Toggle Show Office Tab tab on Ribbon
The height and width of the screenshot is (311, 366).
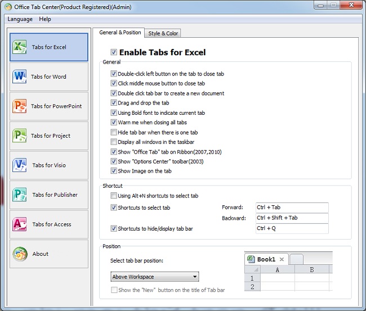point(113,152)
